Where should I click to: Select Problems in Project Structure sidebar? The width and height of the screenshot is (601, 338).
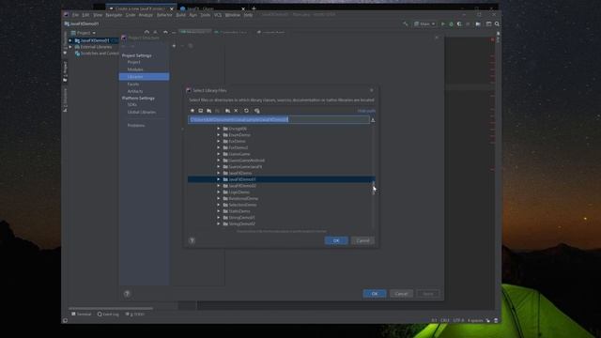click(x=136, y=125)
